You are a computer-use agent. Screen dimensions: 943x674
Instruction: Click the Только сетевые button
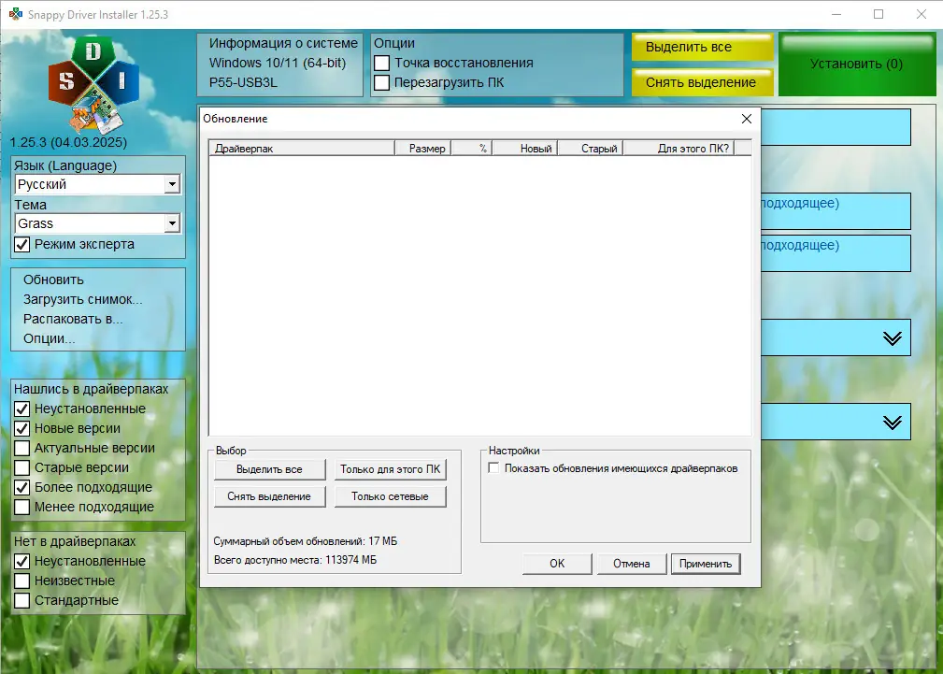pos(390,496)
